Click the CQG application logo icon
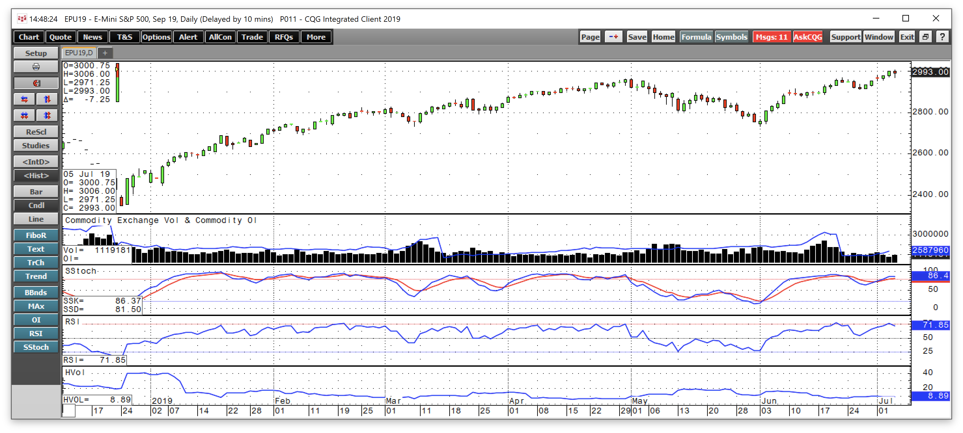This screenshot has width=963, height=433. point(22,19)
